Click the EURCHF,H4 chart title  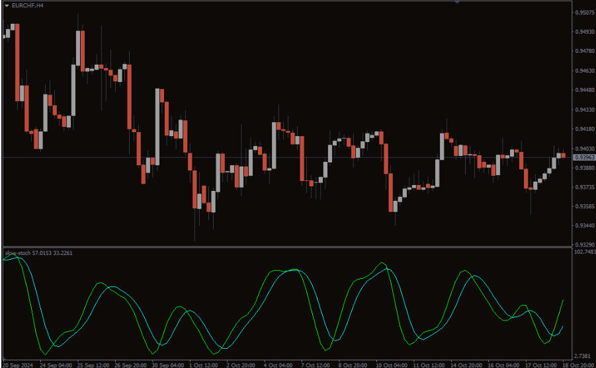point(26,6)
